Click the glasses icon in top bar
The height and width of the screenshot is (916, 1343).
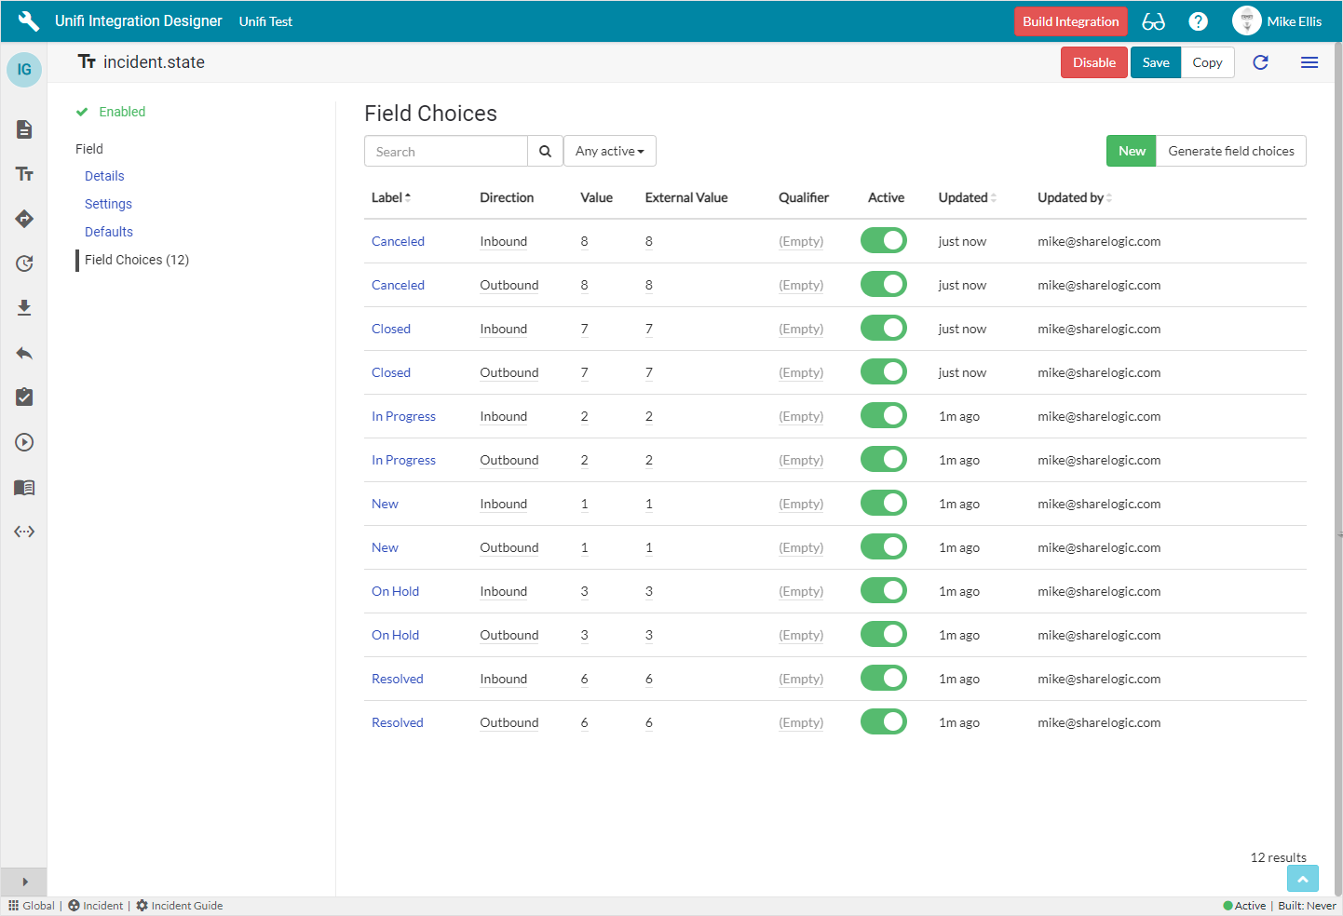pos(1153,21)
